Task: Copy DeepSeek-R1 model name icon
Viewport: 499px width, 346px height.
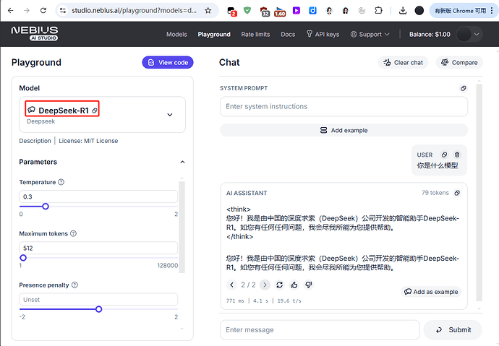Action: (x=95, y=111)
